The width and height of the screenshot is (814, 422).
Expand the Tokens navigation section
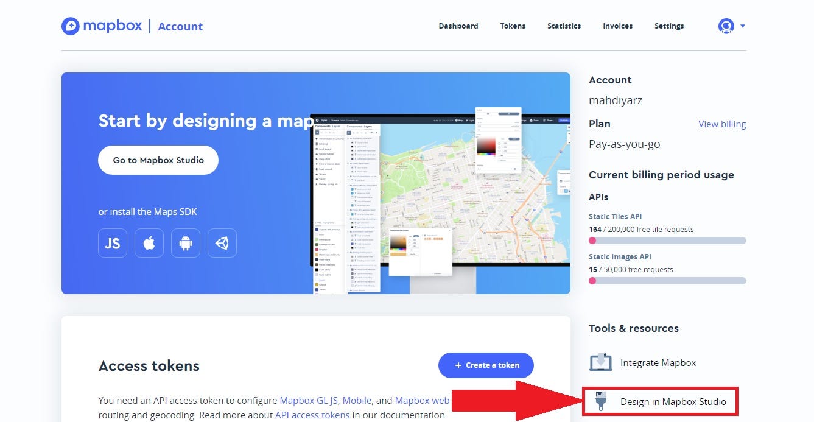pos(512,26)
